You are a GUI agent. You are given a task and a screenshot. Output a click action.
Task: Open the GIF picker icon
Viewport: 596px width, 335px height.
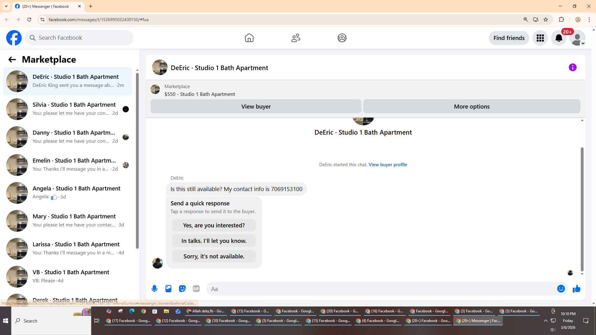(196, 289)
